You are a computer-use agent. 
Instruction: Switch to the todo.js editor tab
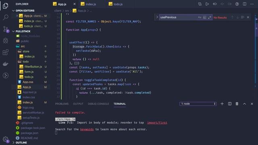click(x=118, y=4)
